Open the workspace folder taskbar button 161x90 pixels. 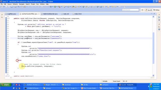coord(108,85)
